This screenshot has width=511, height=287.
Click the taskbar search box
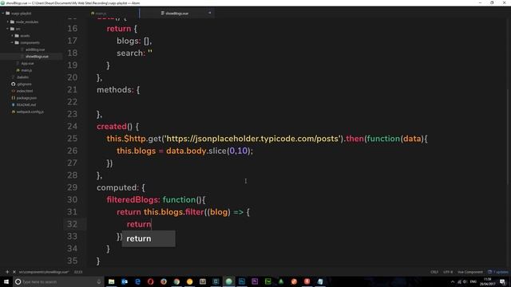58,281
